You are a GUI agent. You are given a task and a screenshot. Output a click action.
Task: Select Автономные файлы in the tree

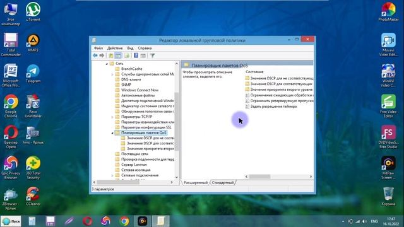click(x=138, y=95)
